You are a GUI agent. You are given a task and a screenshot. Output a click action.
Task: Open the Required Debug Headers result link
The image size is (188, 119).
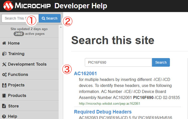tap(103, 112)
